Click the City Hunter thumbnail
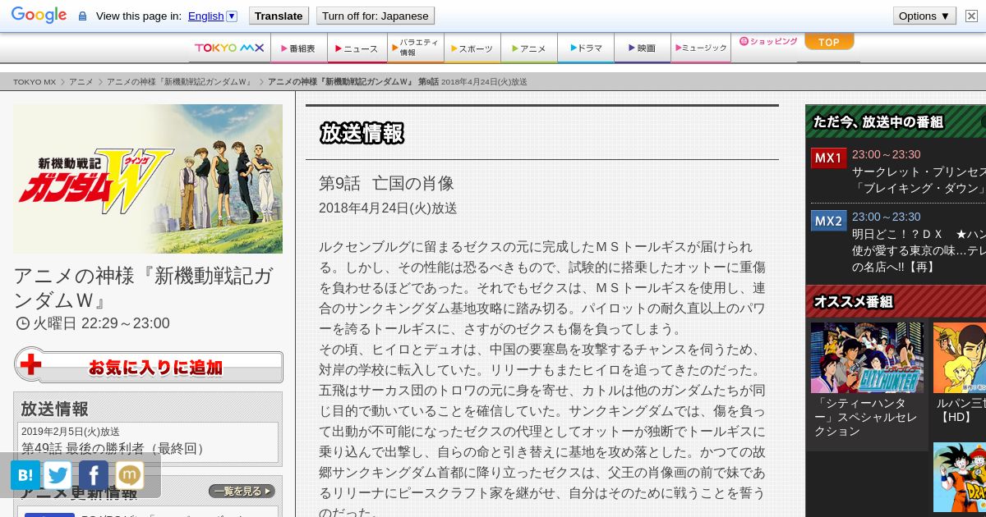The height and width of the screenshot is (517, 986). [x=867, y=357]
